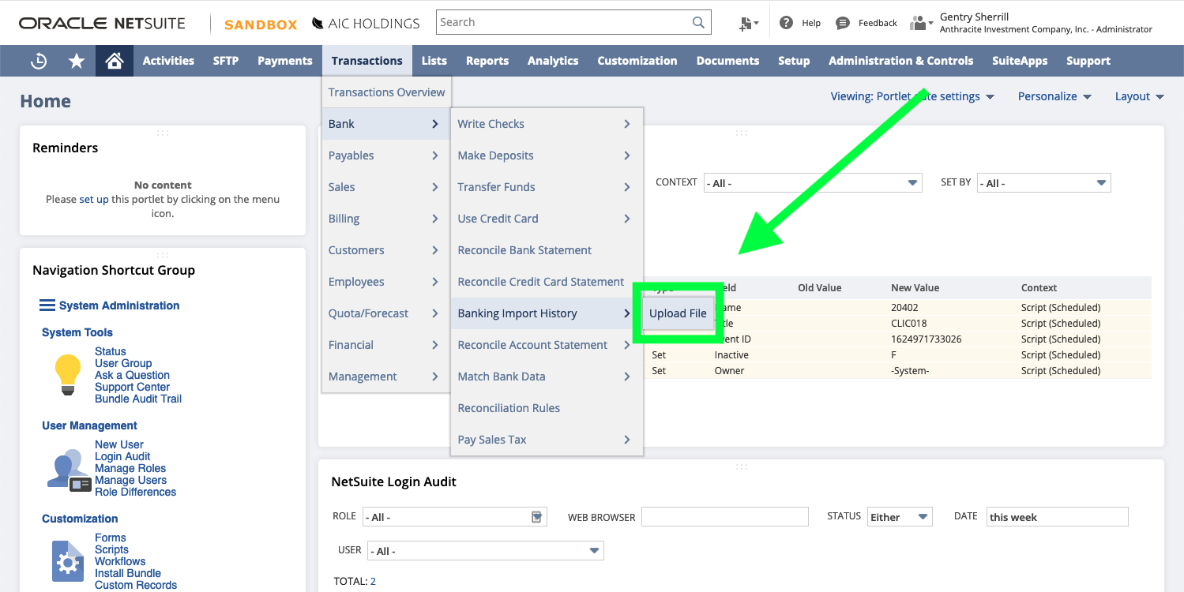Viewport: 1184px width, 592px height.
Task: Open the Reports menu
Action: 487,60
